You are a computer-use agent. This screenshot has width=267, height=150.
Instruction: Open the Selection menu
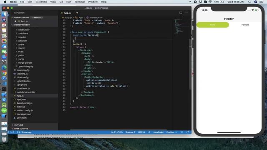[41, 2]
